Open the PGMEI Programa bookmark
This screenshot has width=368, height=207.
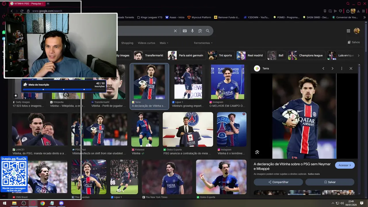[x=286, y=17]
